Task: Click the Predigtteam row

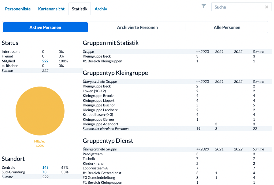Action: tap(177, 154)
